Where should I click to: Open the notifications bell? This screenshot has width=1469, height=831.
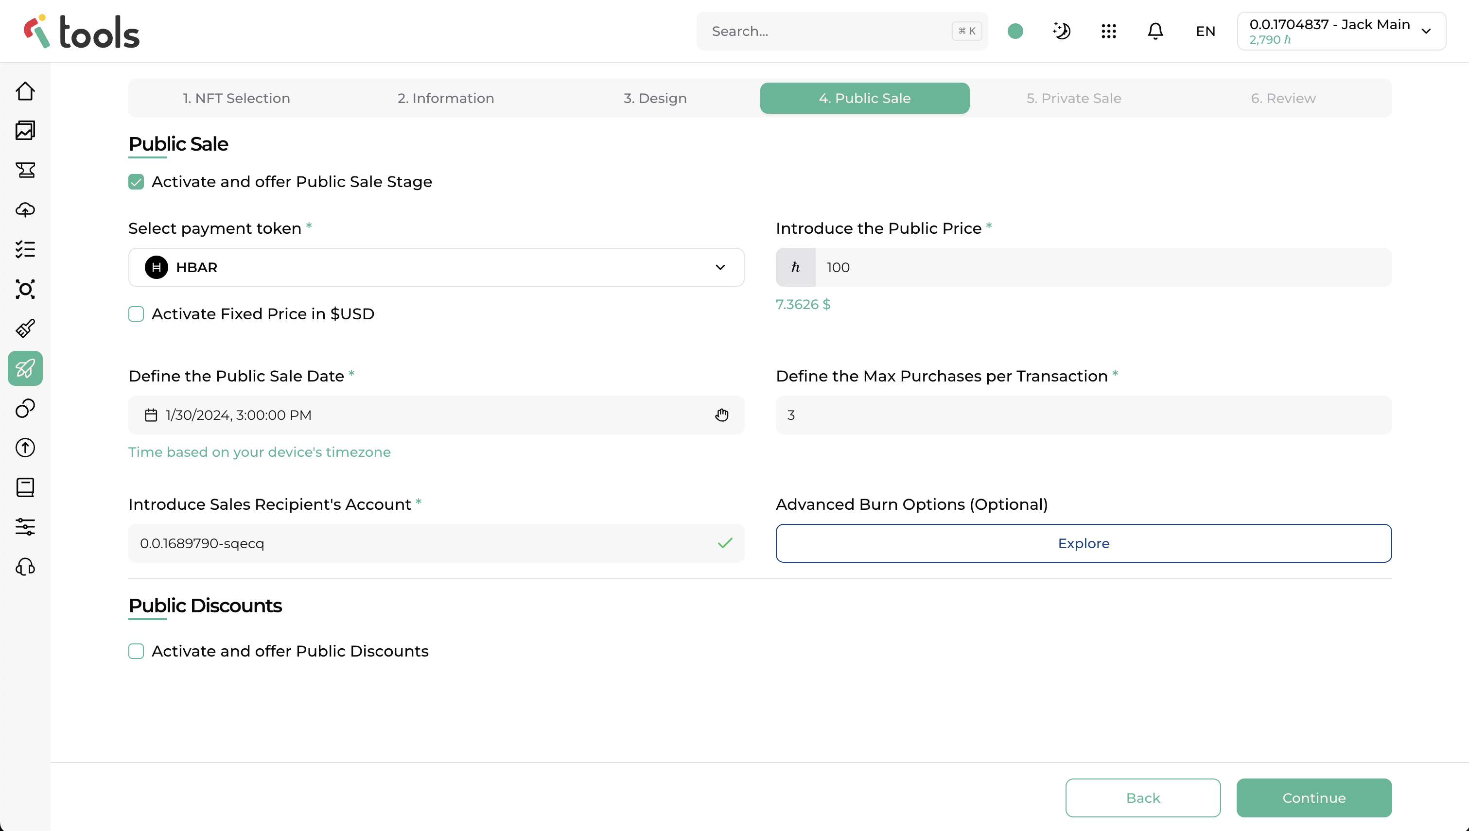click(x=1155, y=31)
